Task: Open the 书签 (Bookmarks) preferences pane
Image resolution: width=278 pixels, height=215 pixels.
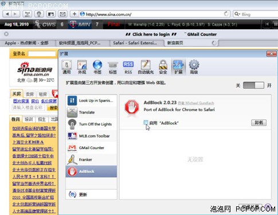Action: 97,67
